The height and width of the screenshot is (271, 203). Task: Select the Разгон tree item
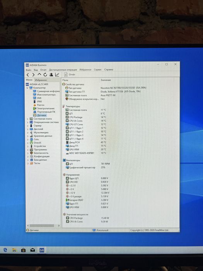click(39, 105)
